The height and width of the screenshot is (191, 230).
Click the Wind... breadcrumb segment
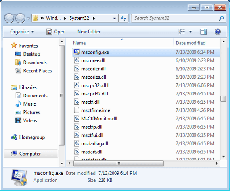pos(53,18)
